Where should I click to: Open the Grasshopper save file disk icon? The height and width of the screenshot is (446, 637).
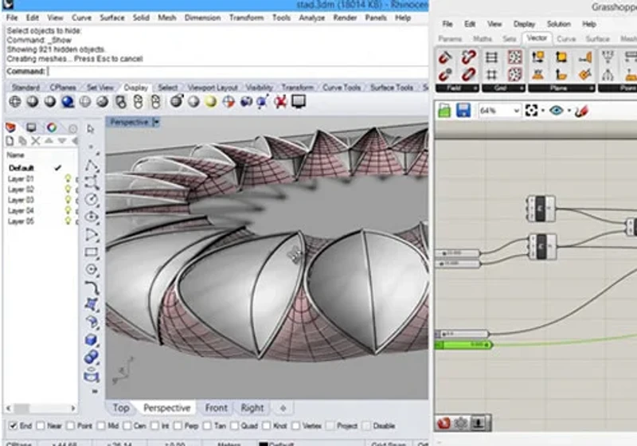[x=463, y=111]
